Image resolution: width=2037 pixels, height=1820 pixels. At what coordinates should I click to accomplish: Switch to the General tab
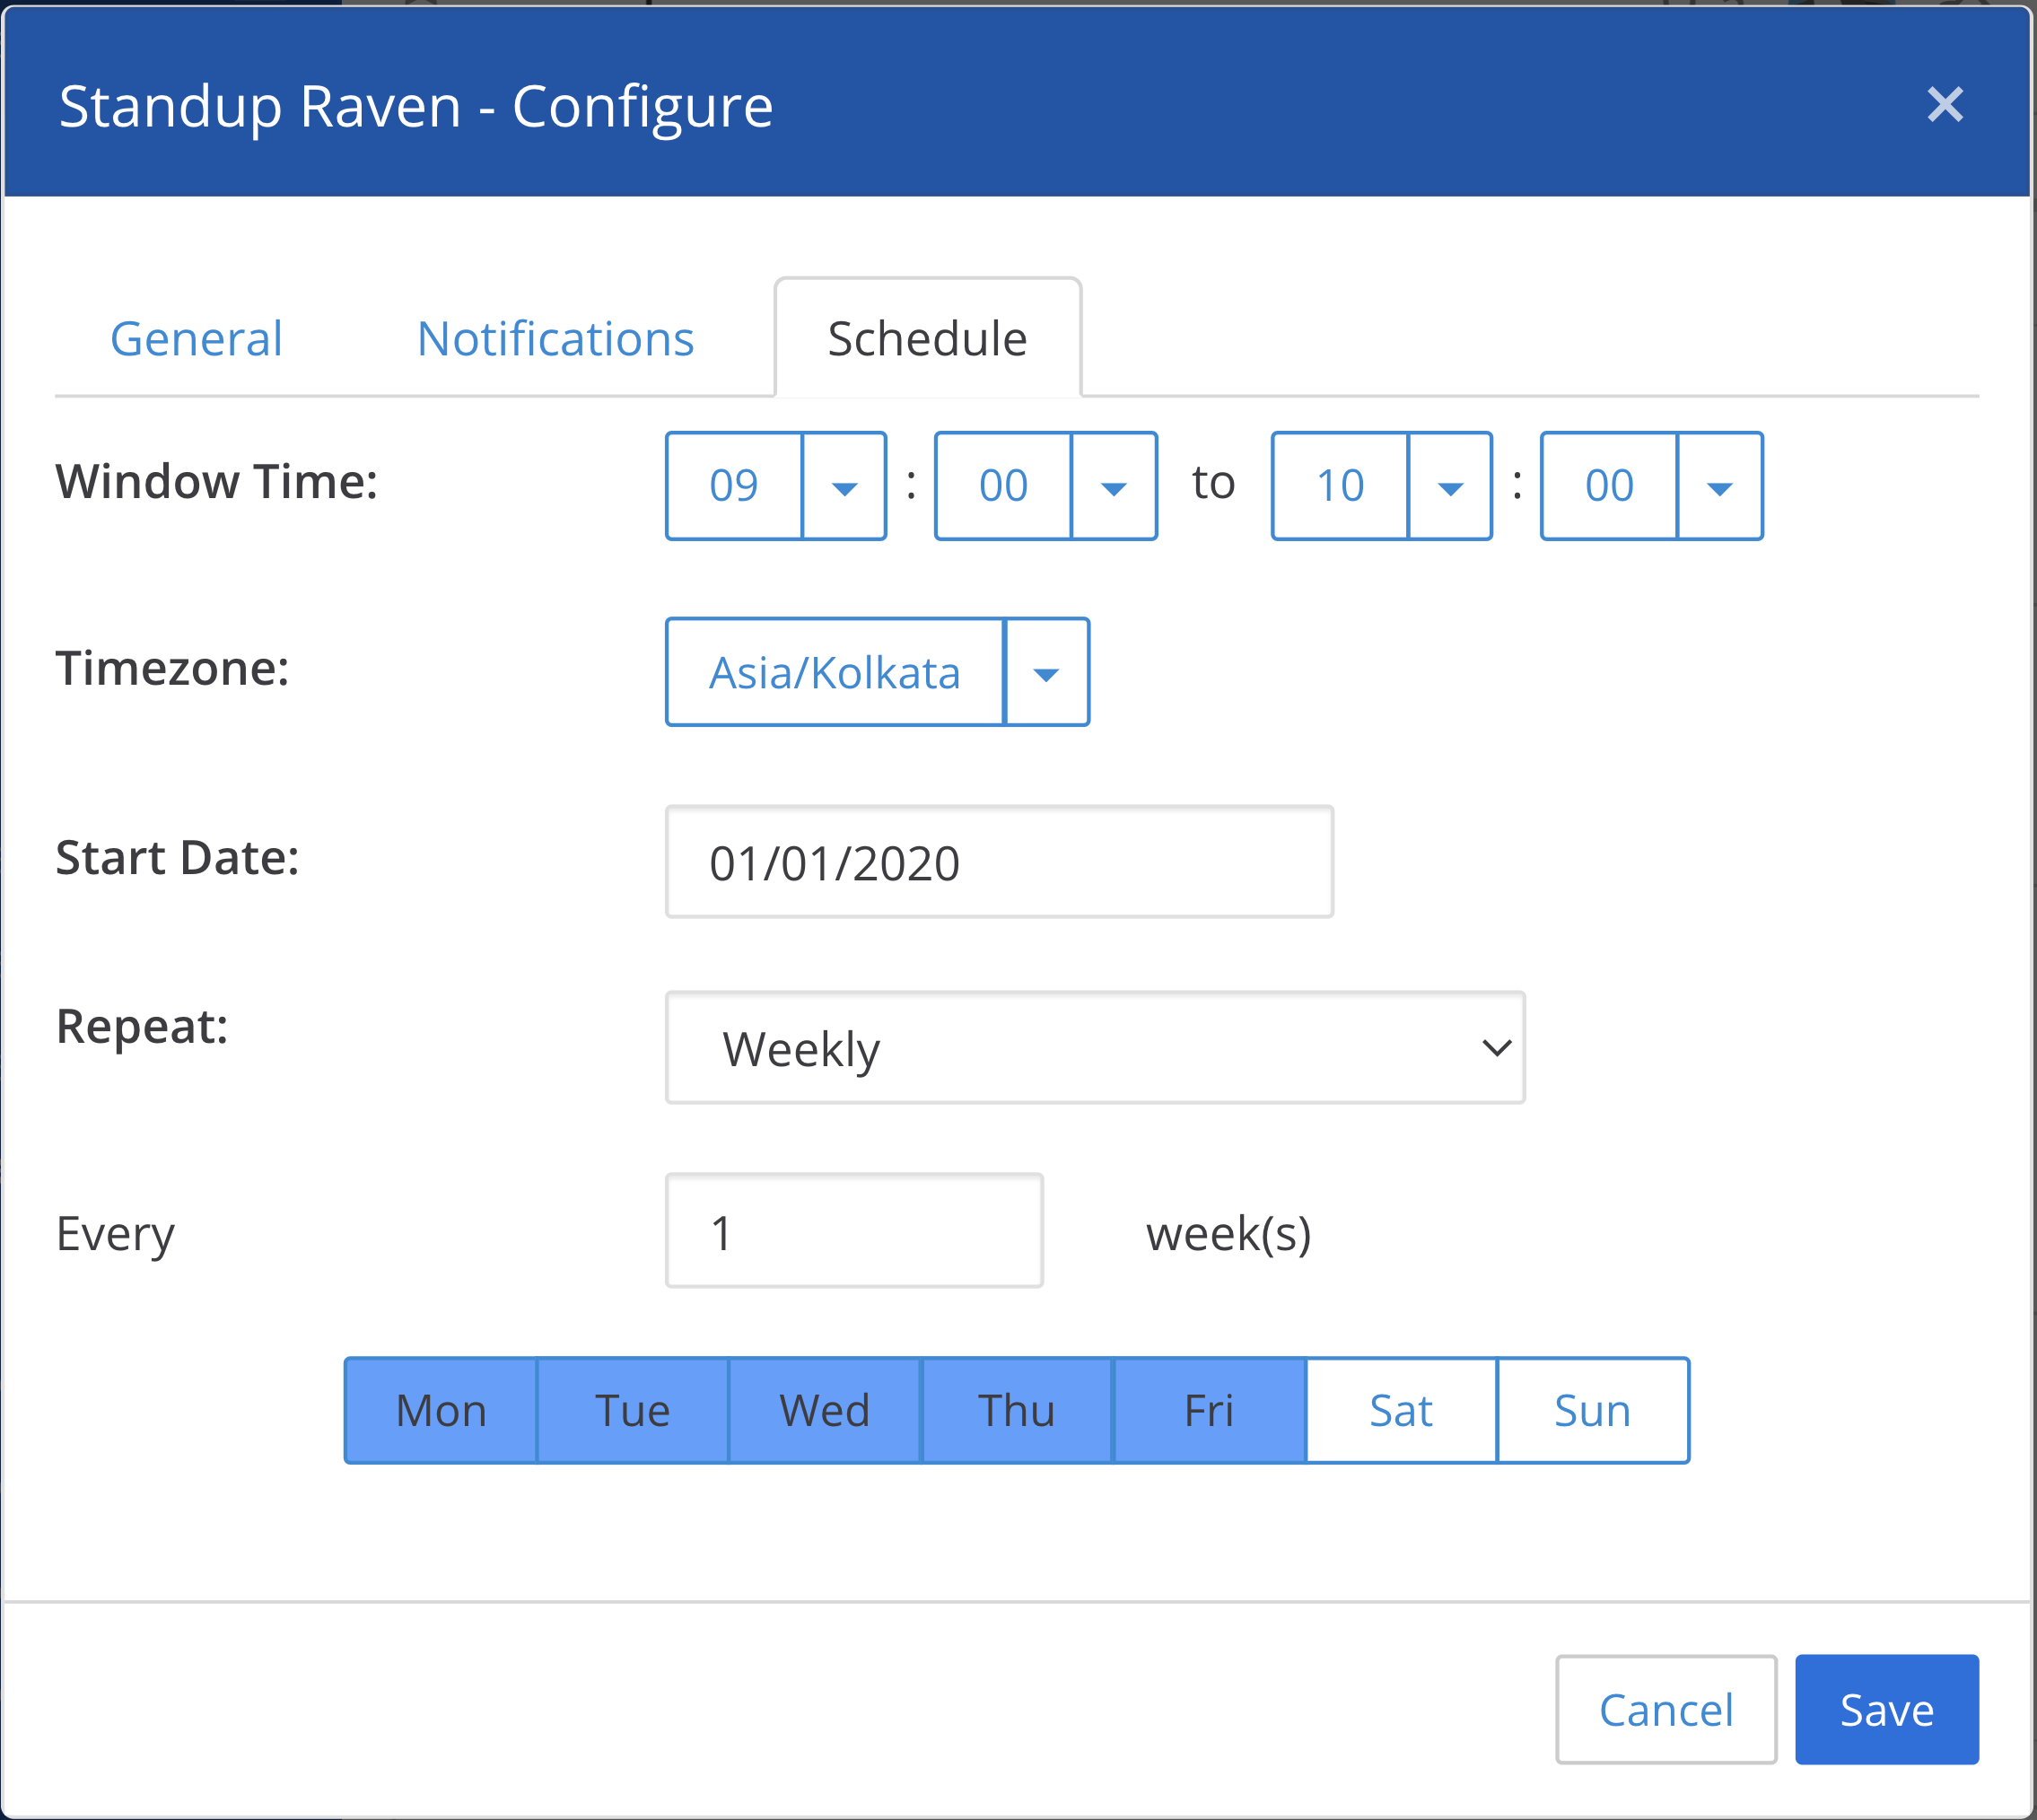pyautogui.click(x=196, y=339)
